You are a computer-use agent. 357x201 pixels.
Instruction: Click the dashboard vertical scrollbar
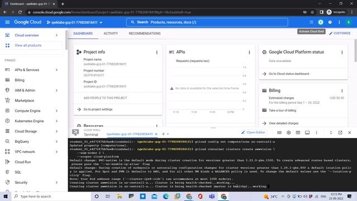(x=355, y=50)
